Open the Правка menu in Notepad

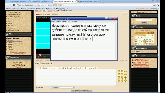click(58, 21)
